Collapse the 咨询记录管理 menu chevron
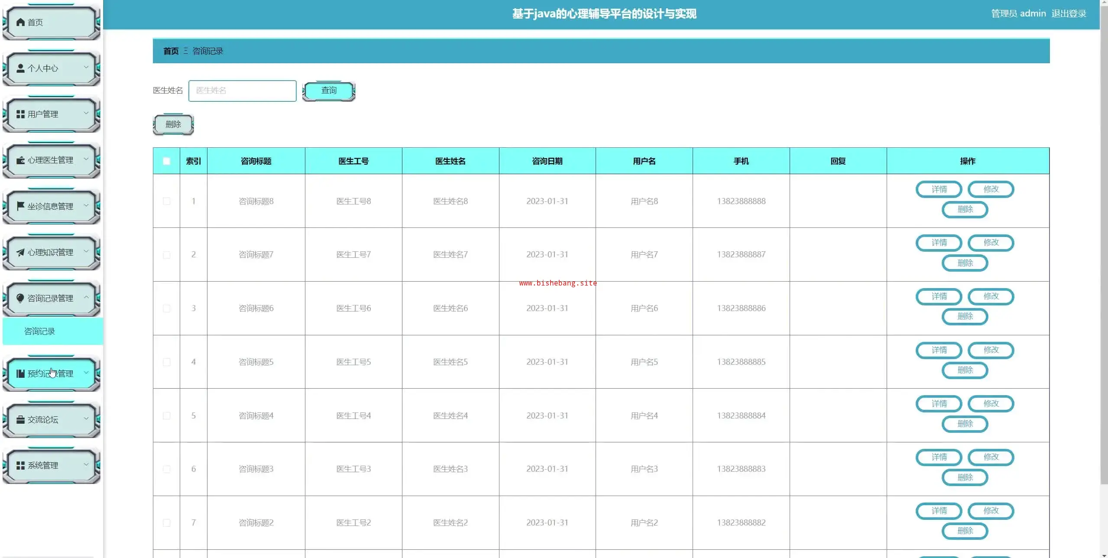Viewport: 1108px width, 558px height. (x=86, y=298)
